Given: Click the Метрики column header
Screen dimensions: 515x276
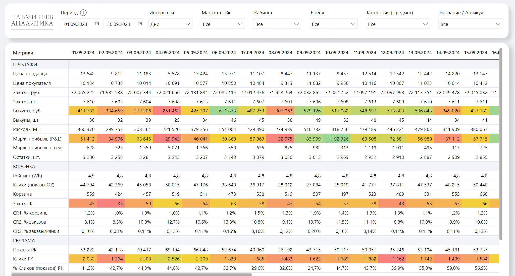Looking at the screenshot, I should coord(23,53).
